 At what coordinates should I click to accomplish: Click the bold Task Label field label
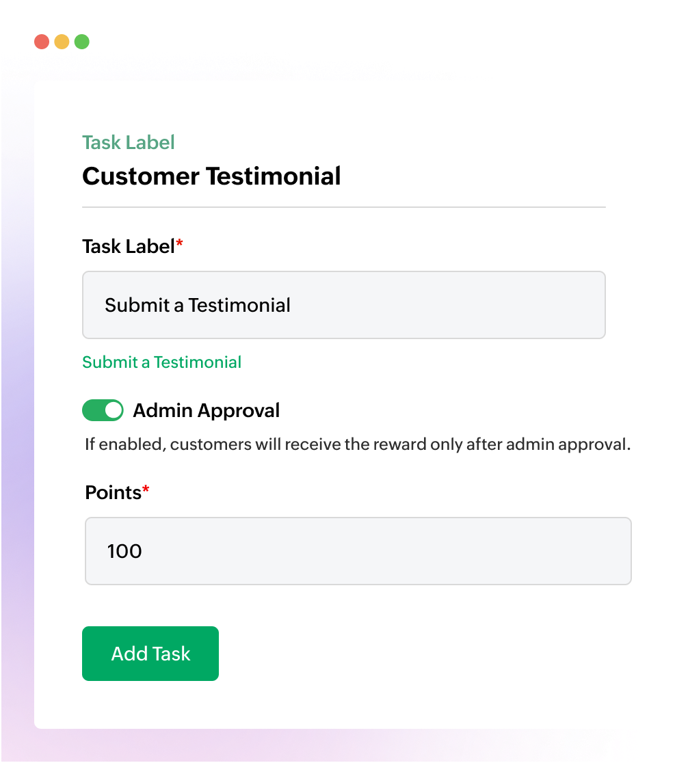pyautogui.click(x=128, y=246)
